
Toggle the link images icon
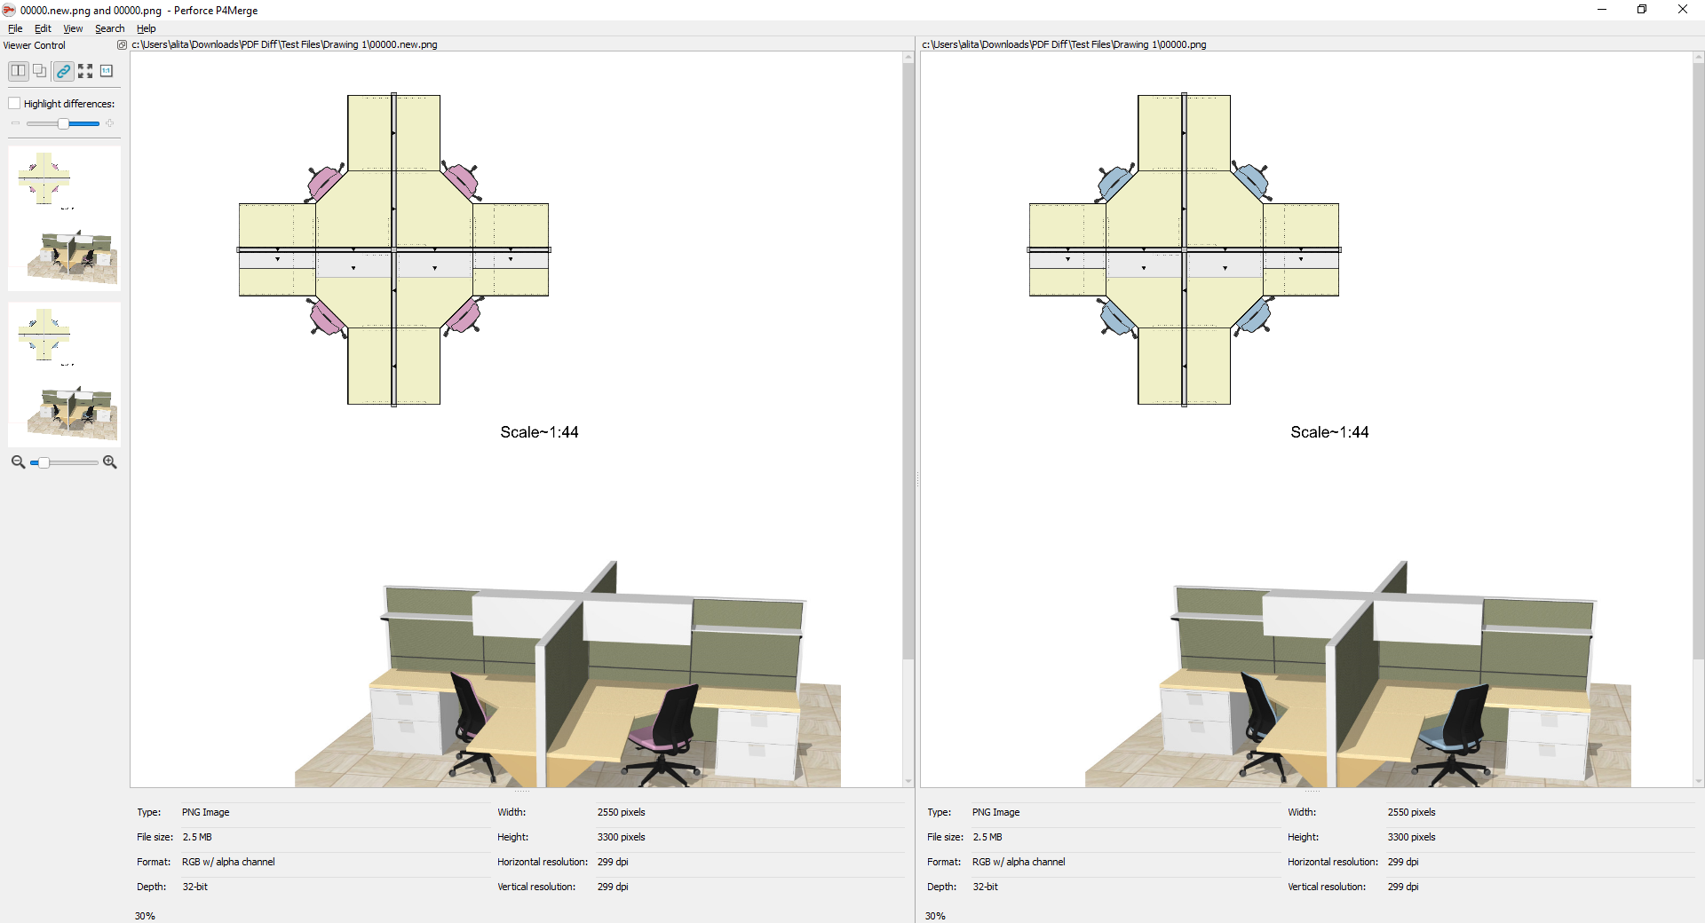[x=63, y=71]
